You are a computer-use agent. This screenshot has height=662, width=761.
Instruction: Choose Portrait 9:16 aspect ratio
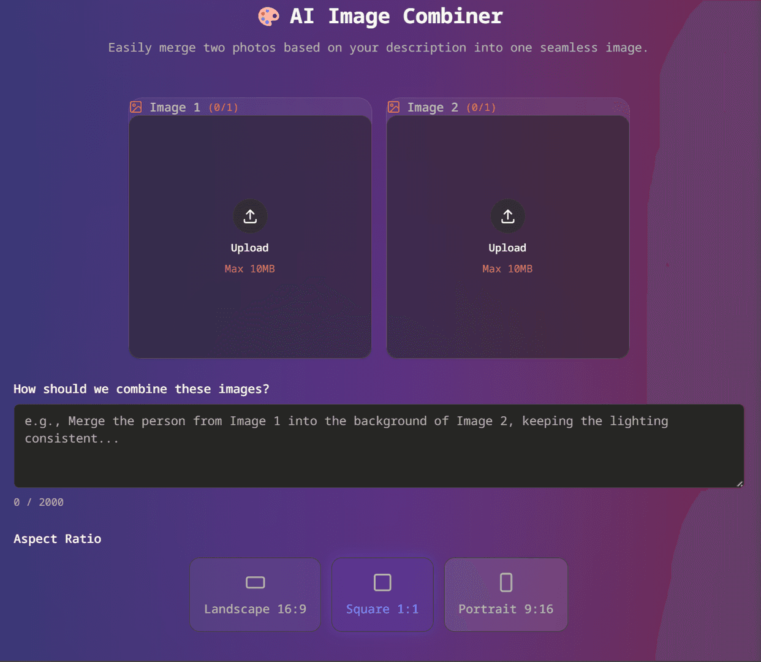pyautogui.click(x=506, y=595)
